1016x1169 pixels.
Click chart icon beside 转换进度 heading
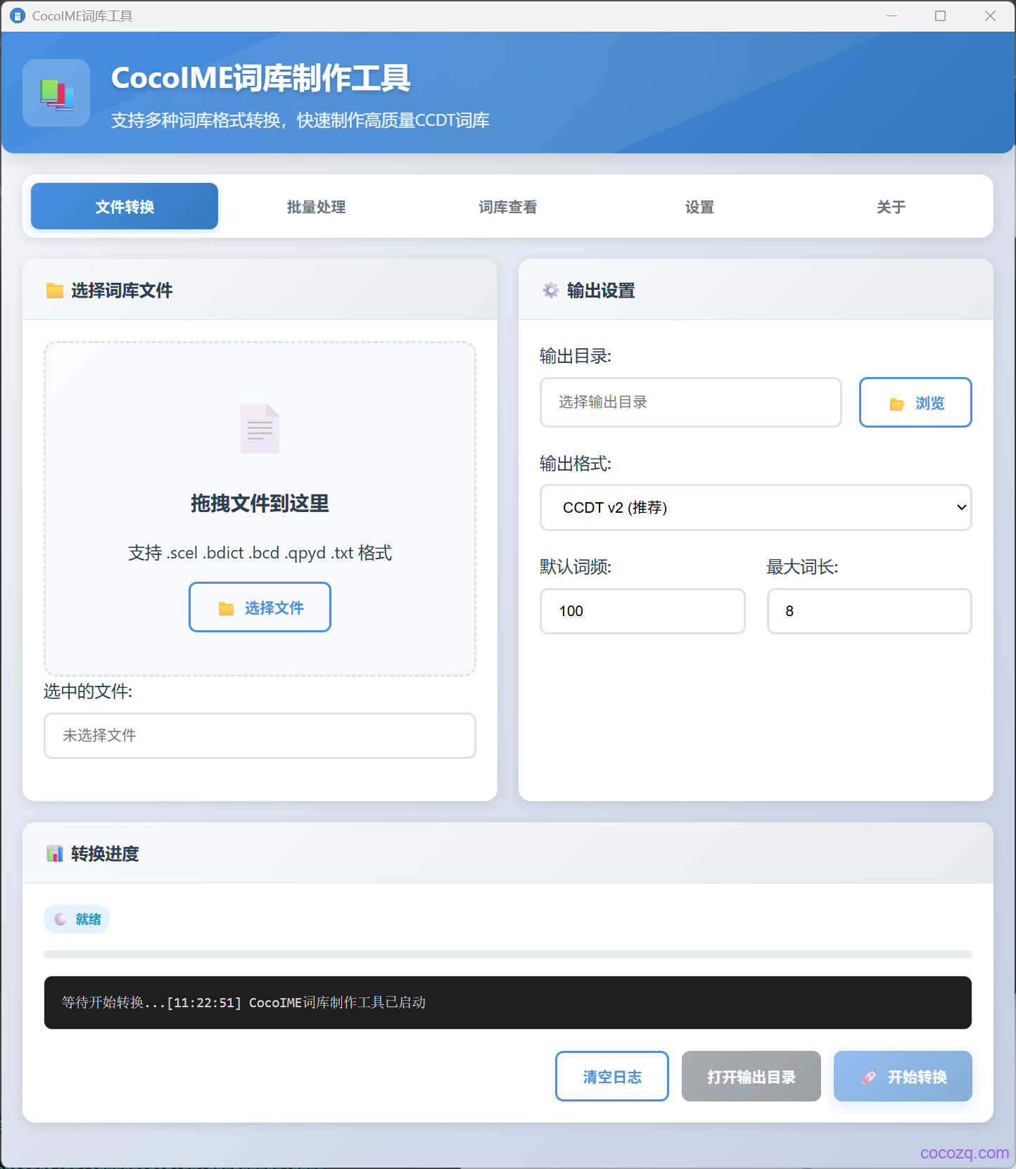(x=55, y=854)
